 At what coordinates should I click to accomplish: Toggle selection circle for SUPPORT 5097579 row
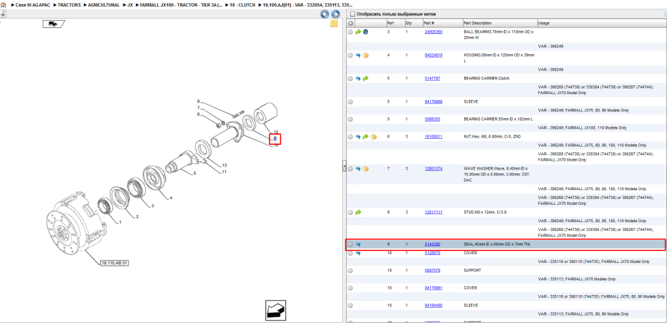[x=351, y=271]
